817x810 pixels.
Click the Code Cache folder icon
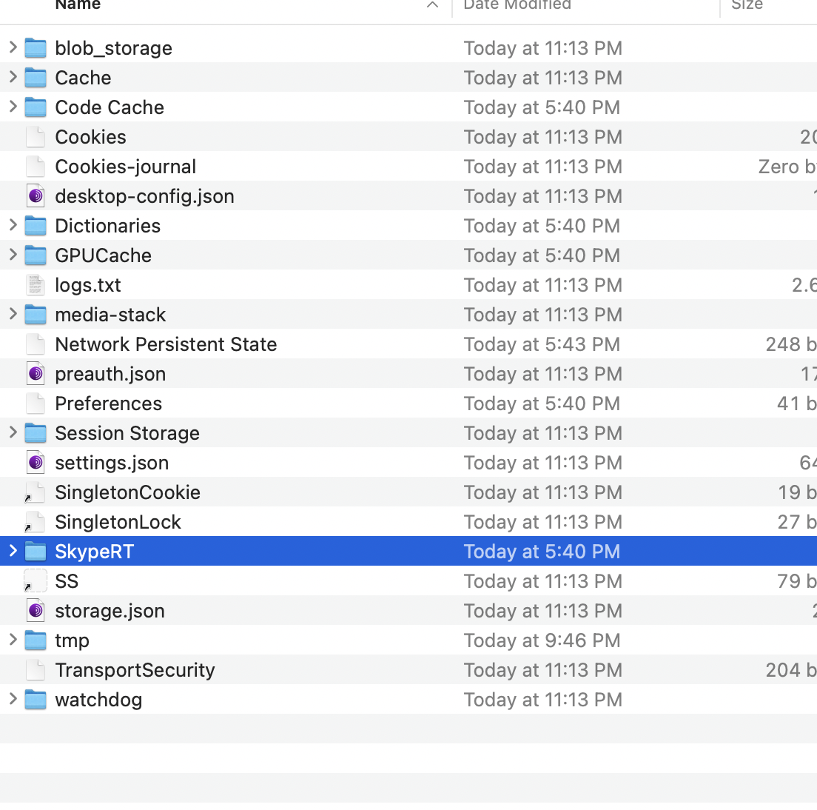pyautogui.click(x=36, y=107)
